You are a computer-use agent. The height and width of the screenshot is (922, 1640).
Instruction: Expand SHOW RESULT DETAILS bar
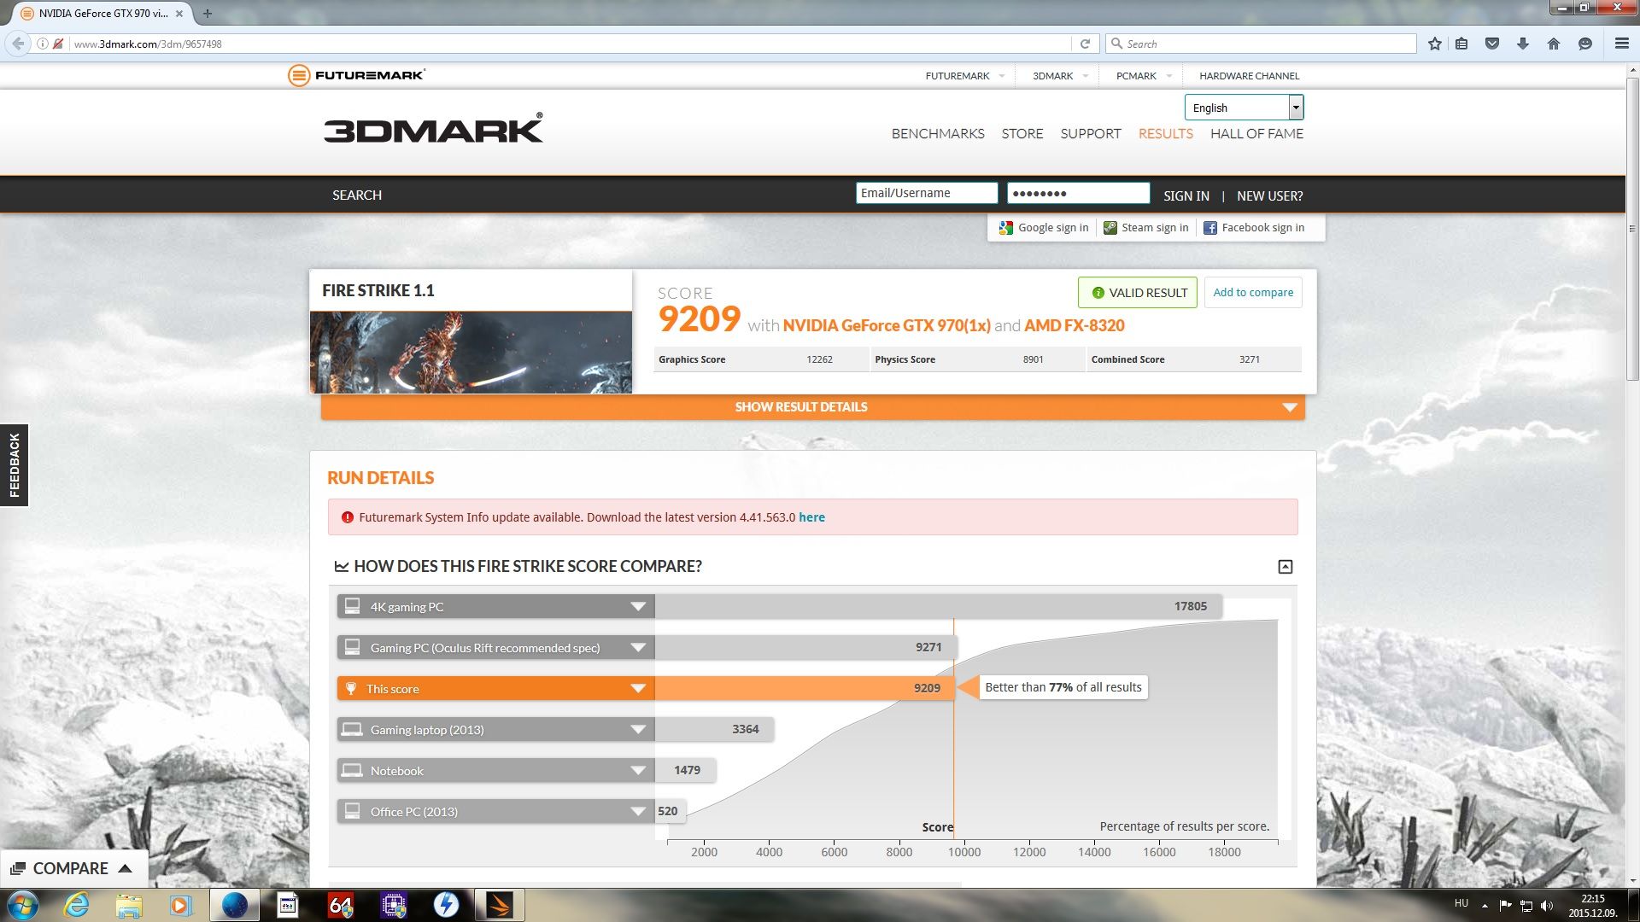(x=812, y=407)
